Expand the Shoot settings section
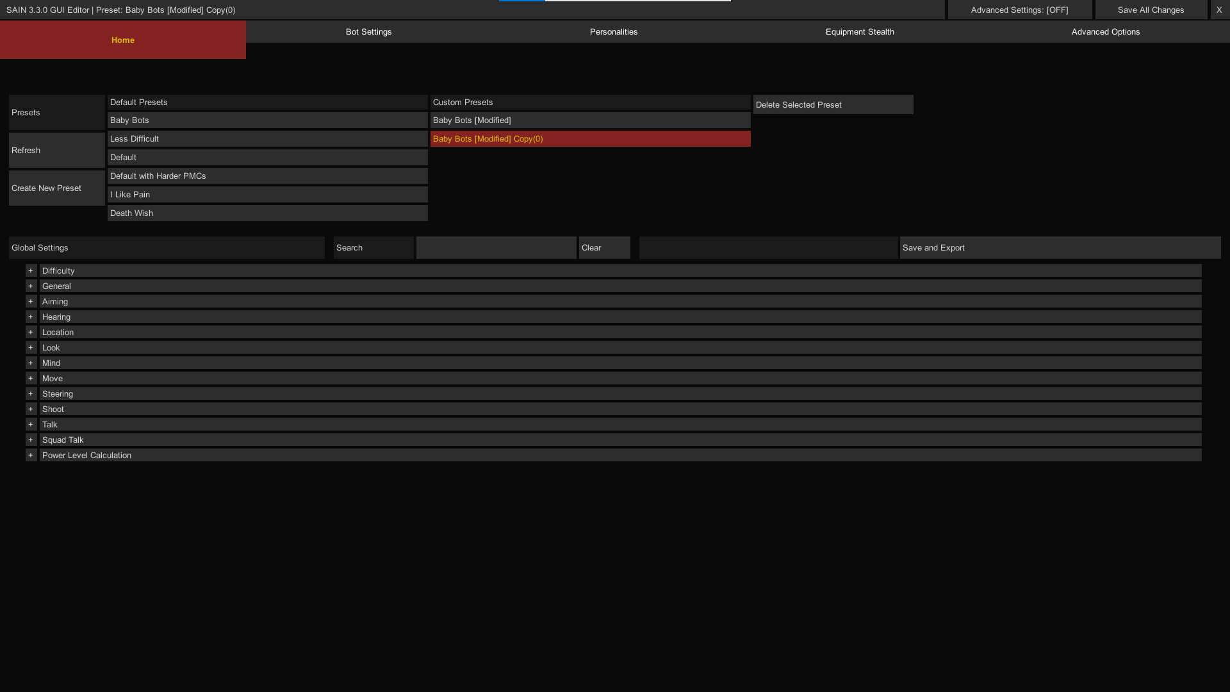This screenshot has height=692, width=1230. pyautogui.click(x=31, y=409)
